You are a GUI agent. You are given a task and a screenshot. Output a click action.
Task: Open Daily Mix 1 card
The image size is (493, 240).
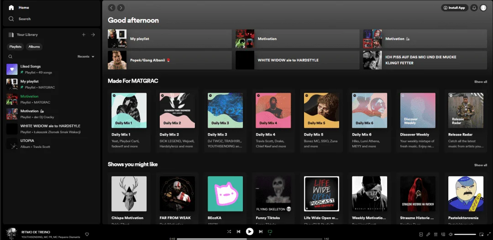(x=129, y=120)
